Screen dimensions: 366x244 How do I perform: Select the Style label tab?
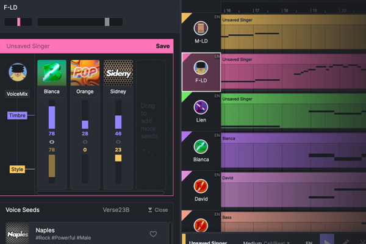click(17, 169)
